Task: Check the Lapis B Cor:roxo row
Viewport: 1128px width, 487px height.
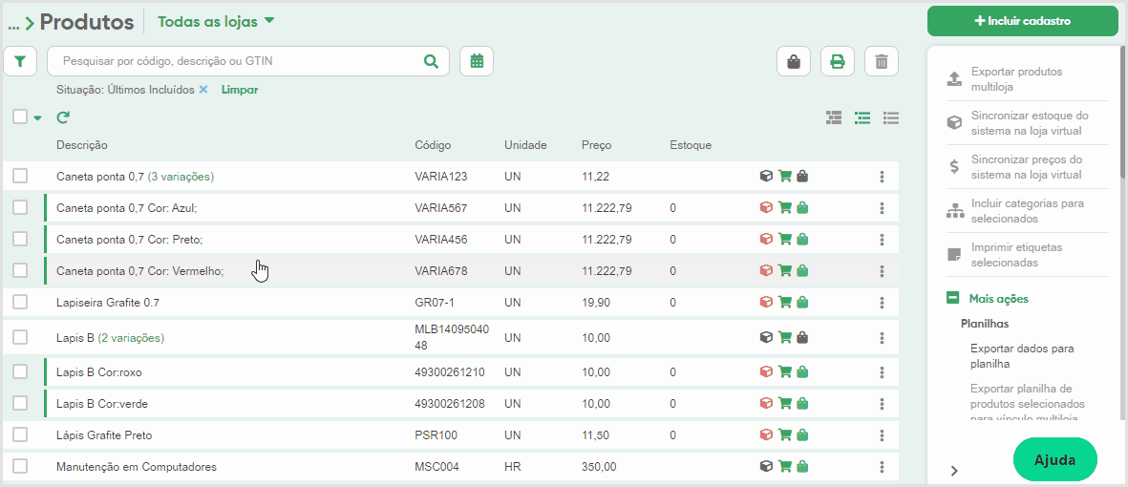Action: [x=20, y=371]
